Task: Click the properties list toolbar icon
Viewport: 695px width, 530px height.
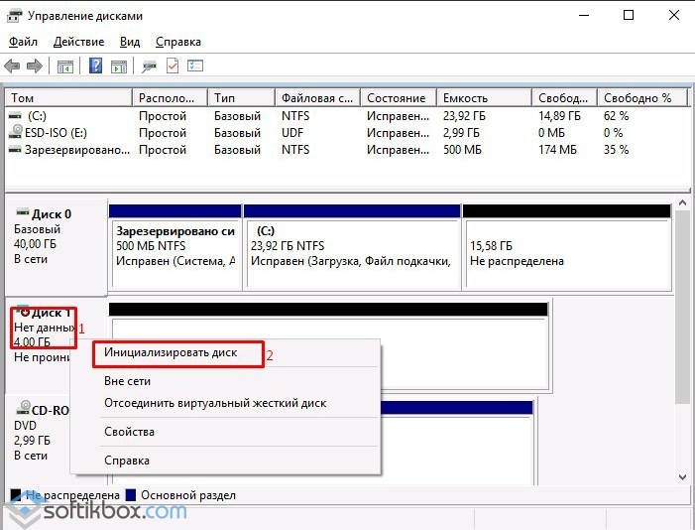Action: [195, 66]
